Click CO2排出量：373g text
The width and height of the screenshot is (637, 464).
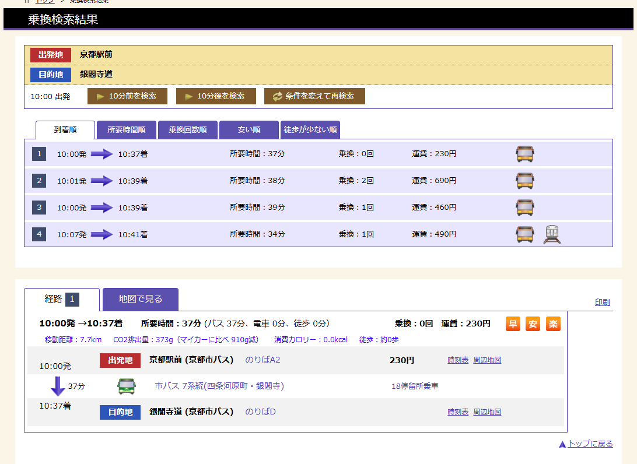(143, 340)
